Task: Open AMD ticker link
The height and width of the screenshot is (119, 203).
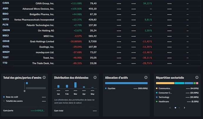Action: (x=5, y=8)
